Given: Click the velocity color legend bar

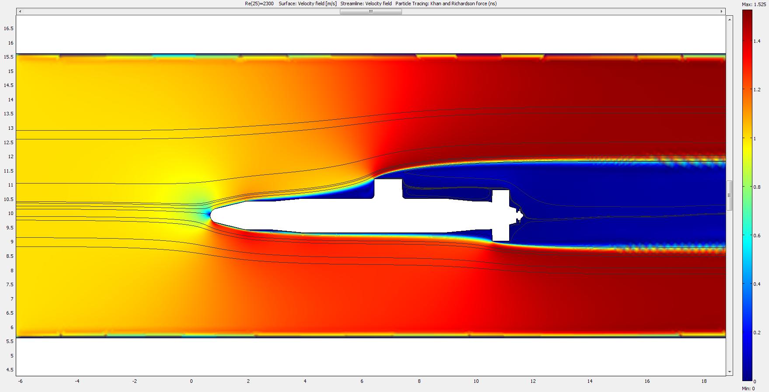Looking at the screenshot, I should [x=748, y=195].
